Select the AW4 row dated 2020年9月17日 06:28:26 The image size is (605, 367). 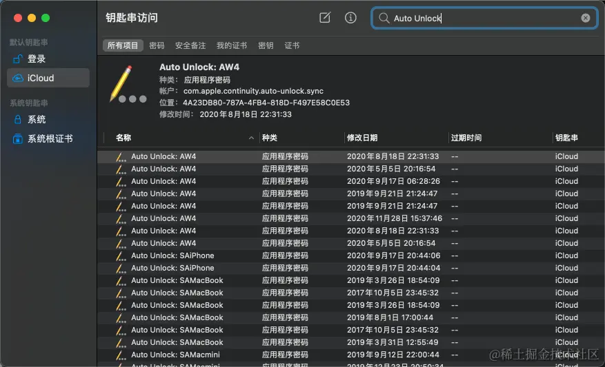350,181
